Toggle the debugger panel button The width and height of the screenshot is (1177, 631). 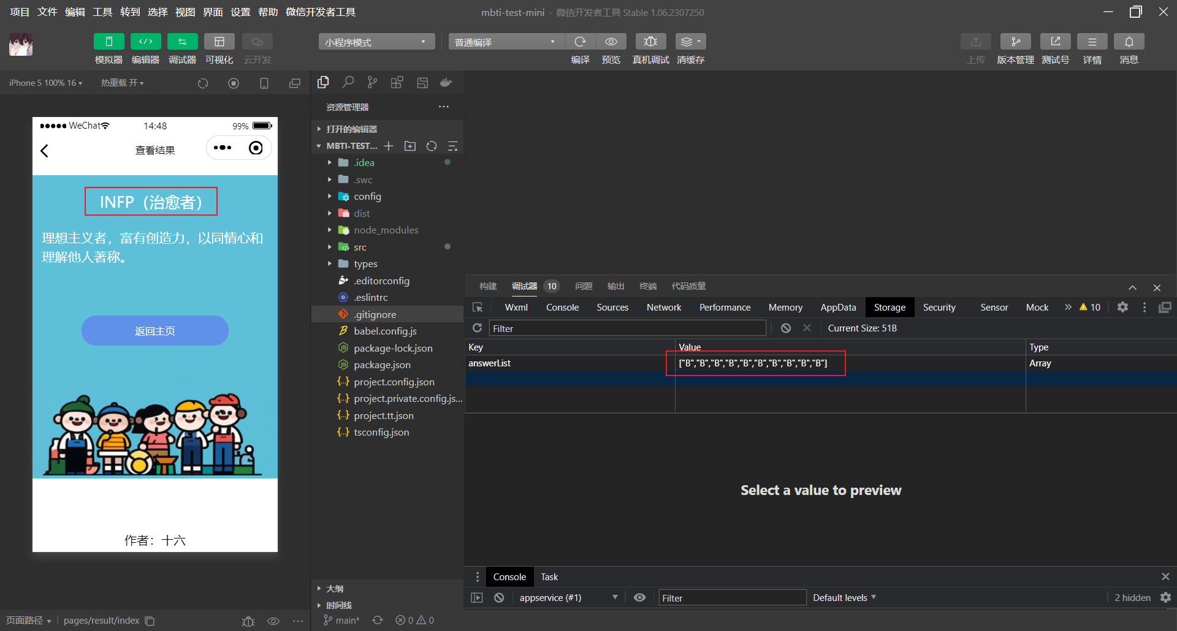pyautogui.click(x=182, y=42)
